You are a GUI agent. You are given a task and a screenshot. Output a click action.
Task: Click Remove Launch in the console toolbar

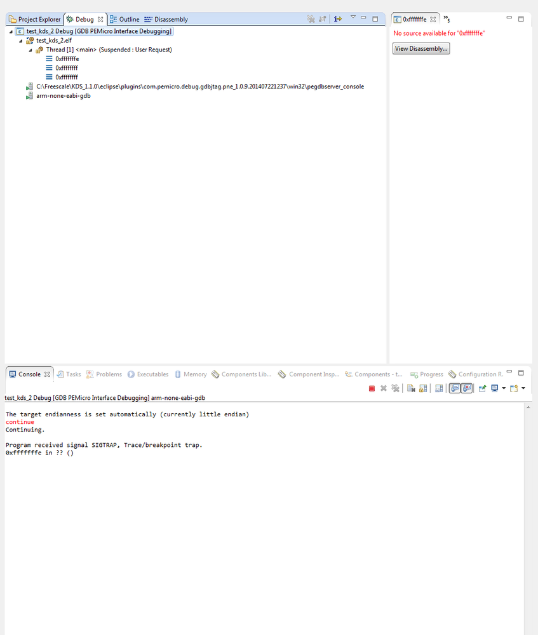click(x=383, y=388)
